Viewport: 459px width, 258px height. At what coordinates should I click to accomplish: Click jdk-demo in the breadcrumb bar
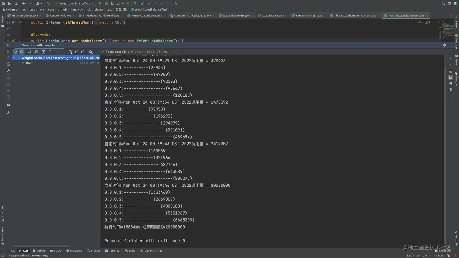point(10,9)
